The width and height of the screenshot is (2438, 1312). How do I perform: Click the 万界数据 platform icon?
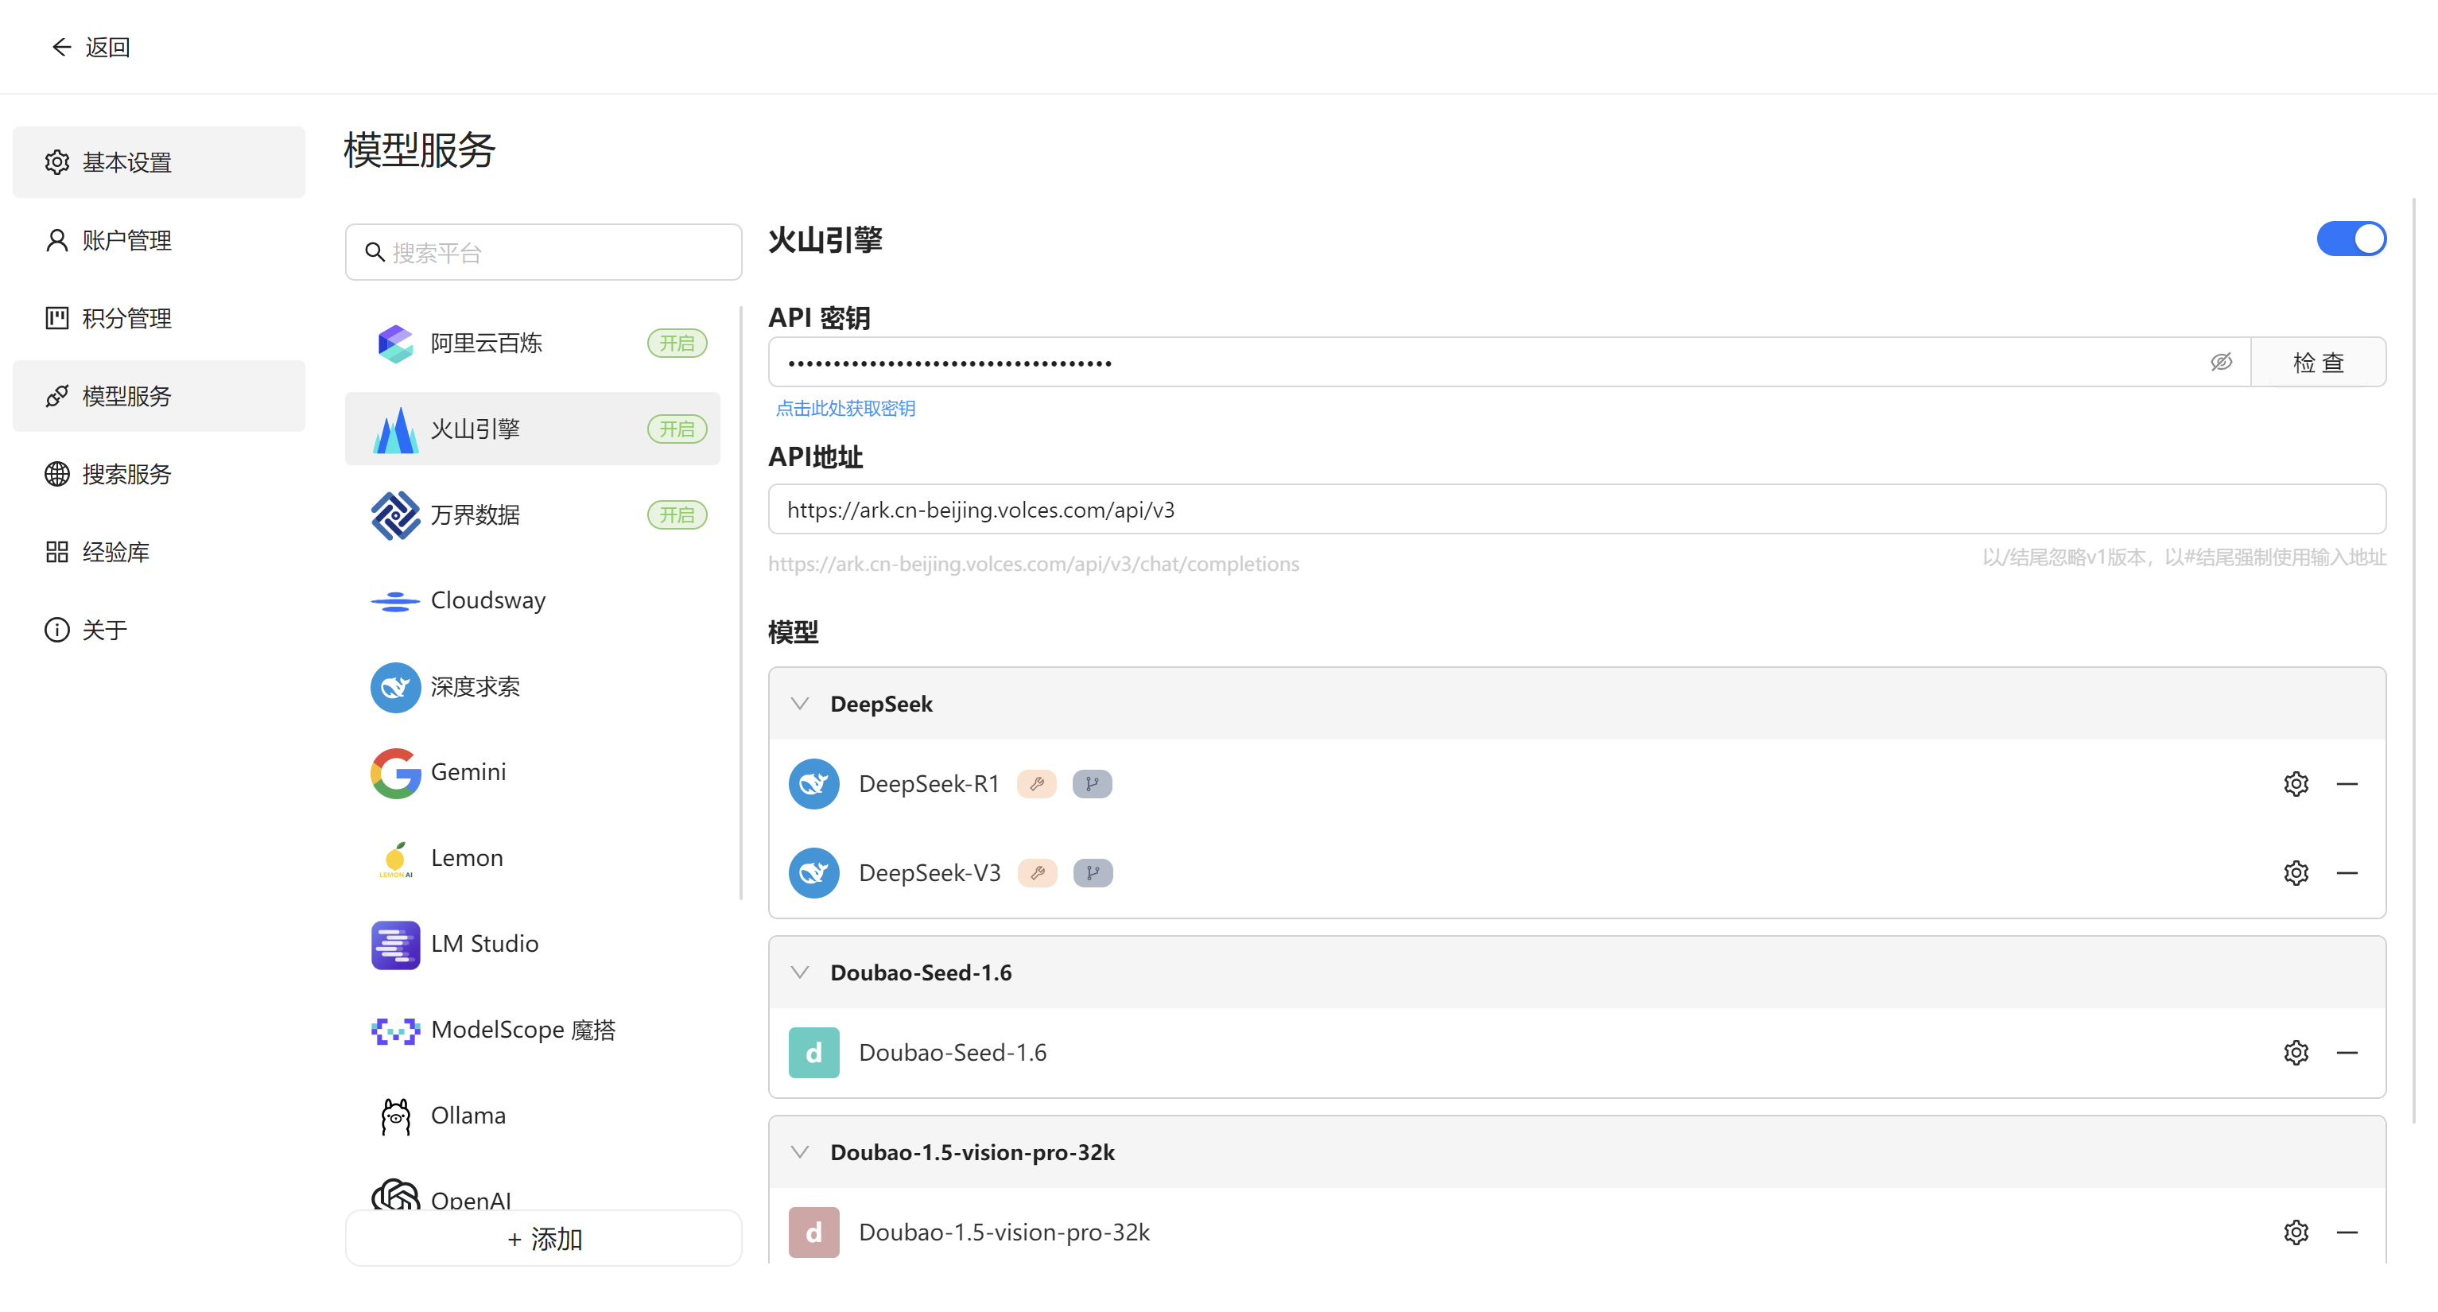click(396, 515)
